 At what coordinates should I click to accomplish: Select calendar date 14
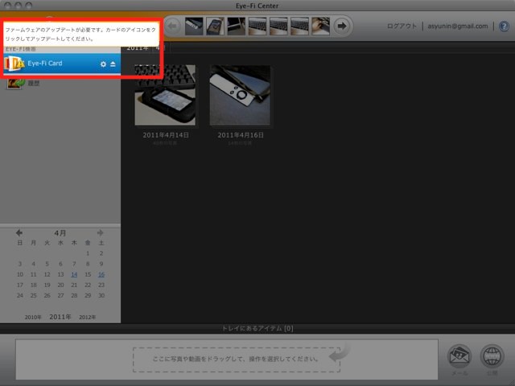(x=74, y=274)
